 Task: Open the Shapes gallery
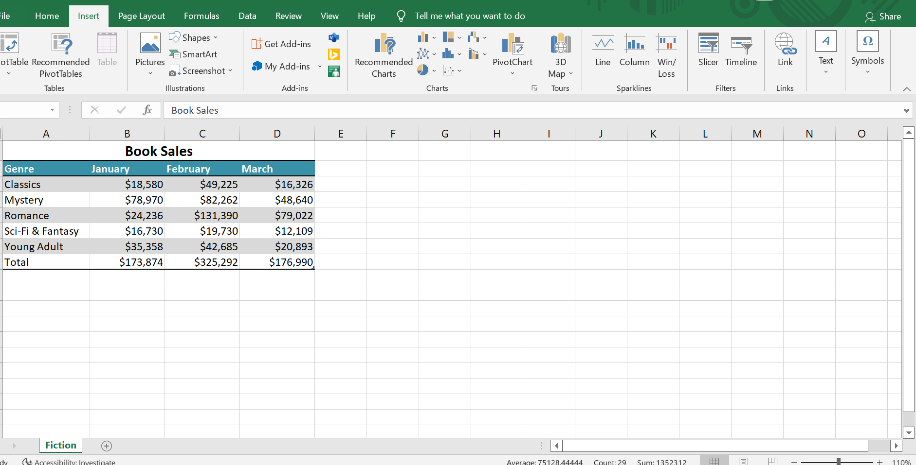193,37
